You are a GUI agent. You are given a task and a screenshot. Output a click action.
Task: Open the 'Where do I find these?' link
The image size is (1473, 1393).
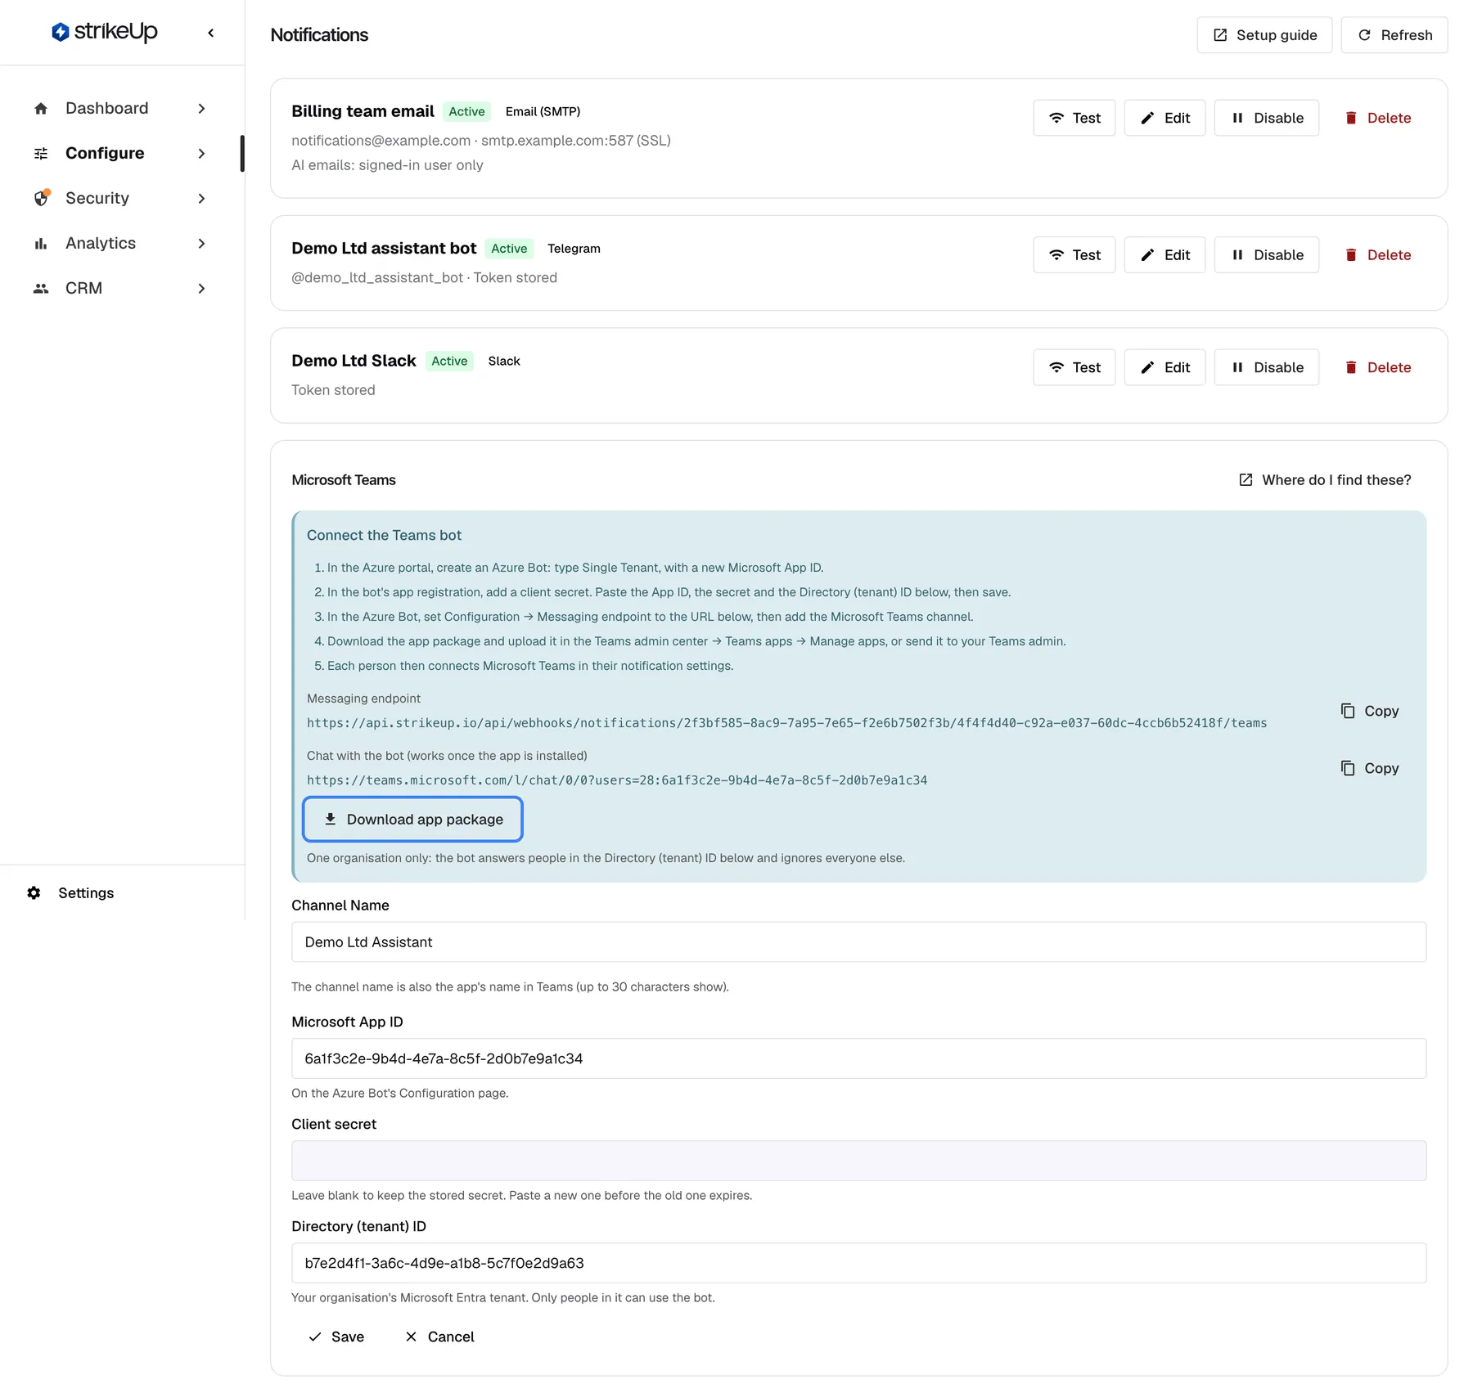point(1325,480)
